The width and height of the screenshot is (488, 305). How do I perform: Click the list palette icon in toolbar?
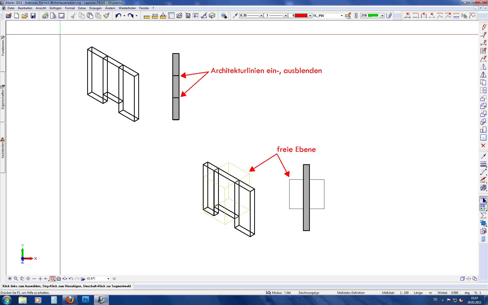171,16
